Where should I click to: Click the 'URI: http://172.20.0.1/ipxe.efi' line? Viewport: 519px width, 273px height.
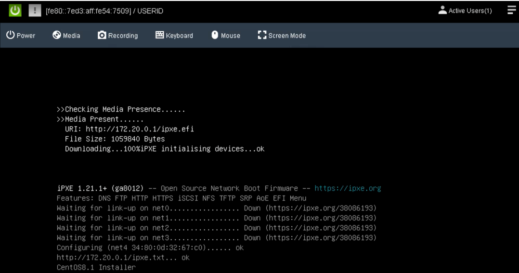tap(130, 129)
